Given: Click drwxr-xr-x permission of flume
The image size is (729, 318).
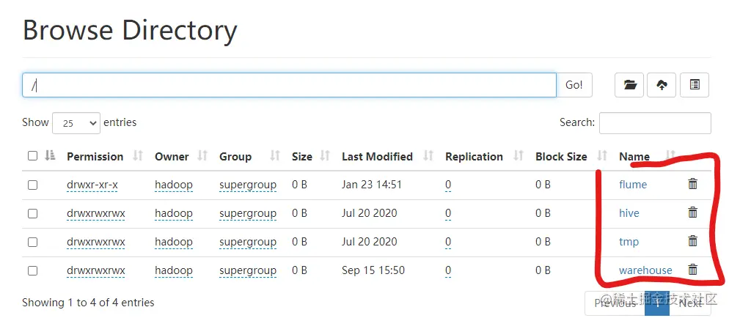Looking at the screenshot, I should click(x=92, y=185).
